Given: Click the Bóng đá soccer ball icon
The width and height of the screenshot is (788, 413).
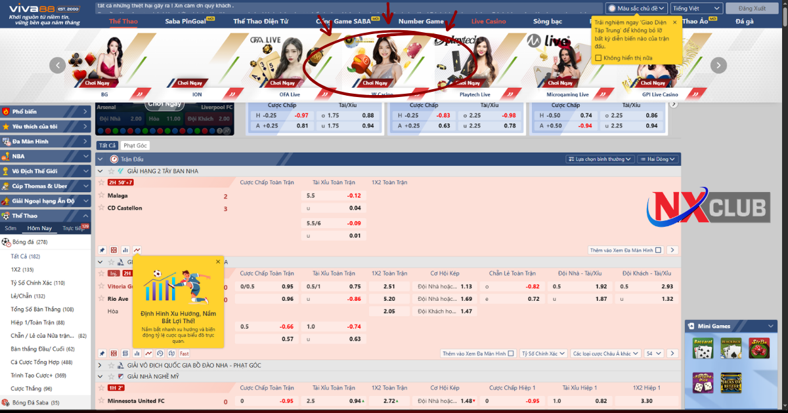Looking at the screenshot, I should (7, 242).
